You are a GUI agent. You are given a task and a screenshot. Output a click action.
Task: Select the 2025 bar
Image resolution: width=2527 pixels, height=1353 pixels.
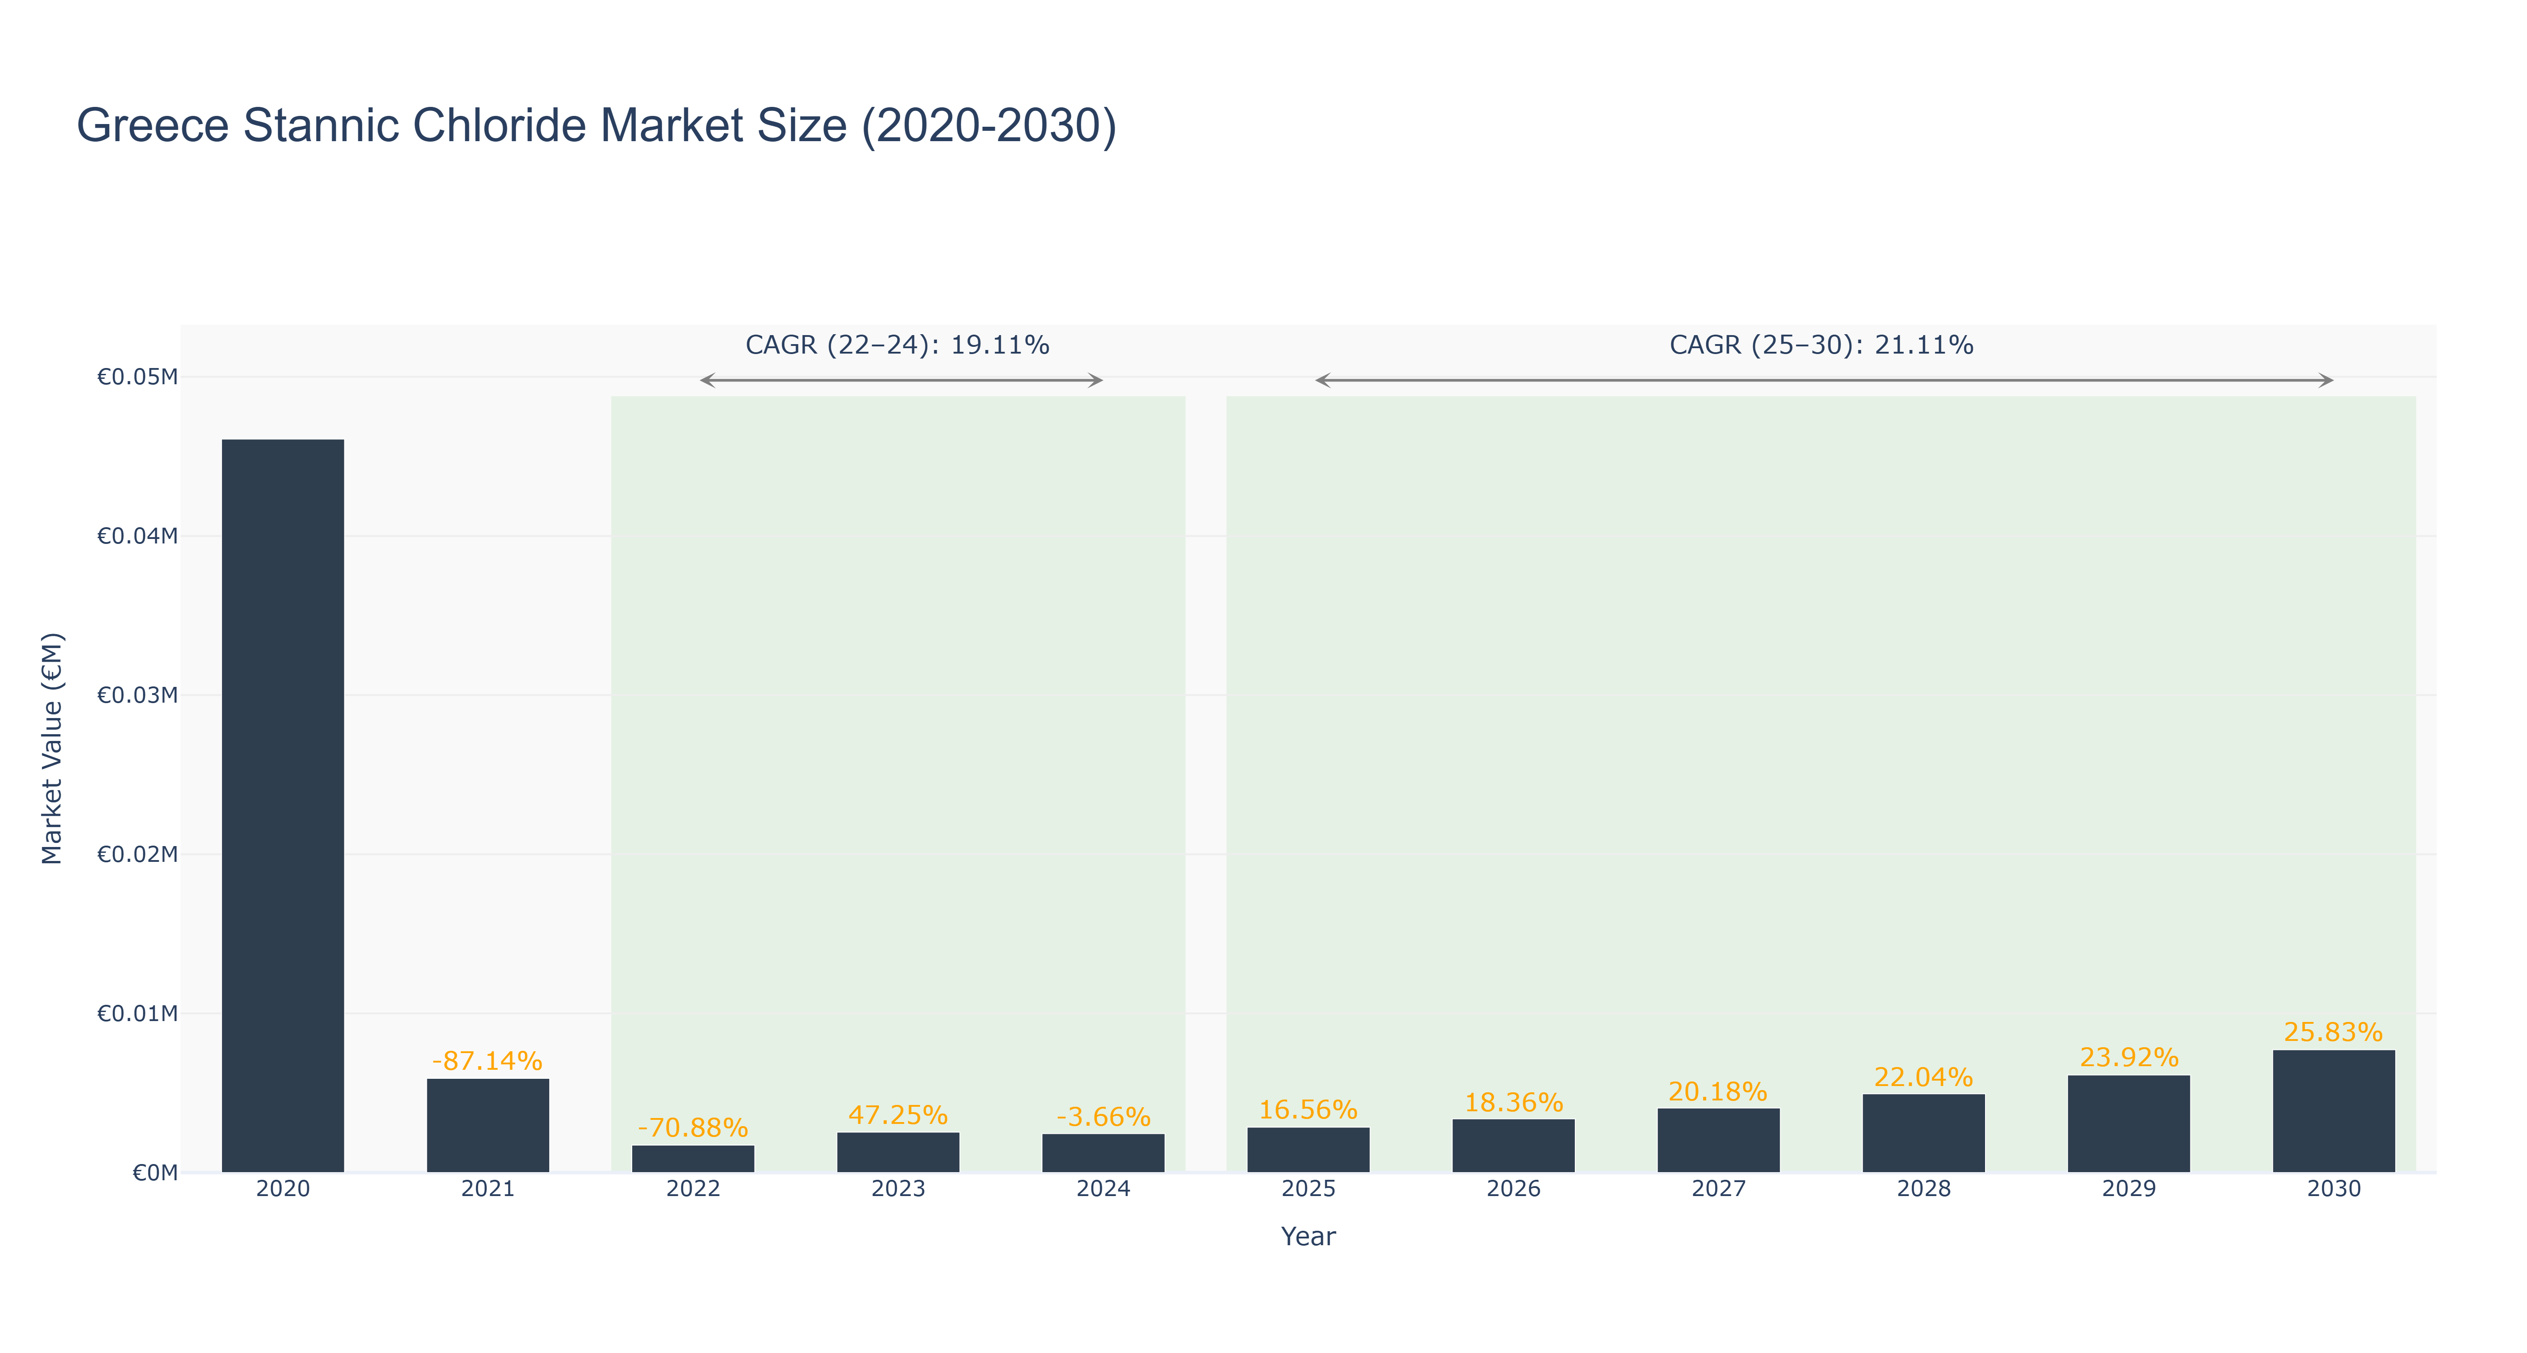tap(1309, 1150)
